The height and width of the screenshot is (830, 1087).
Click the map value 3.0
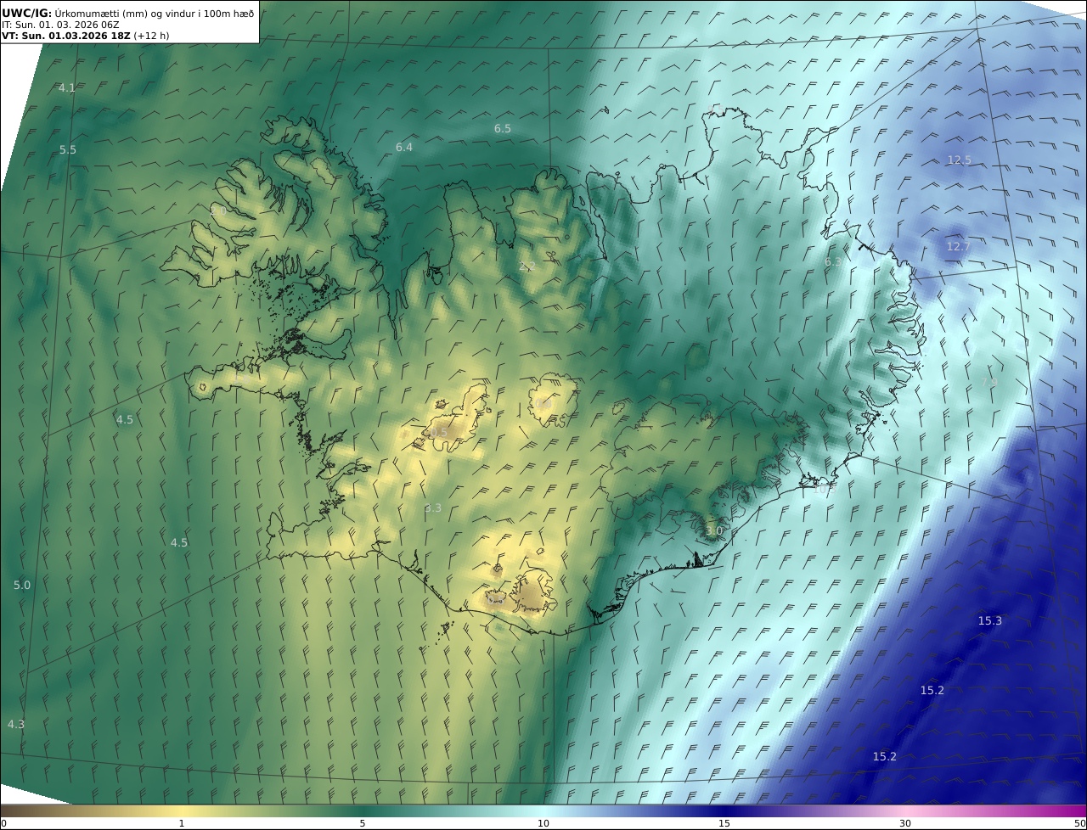coord(714,531)
